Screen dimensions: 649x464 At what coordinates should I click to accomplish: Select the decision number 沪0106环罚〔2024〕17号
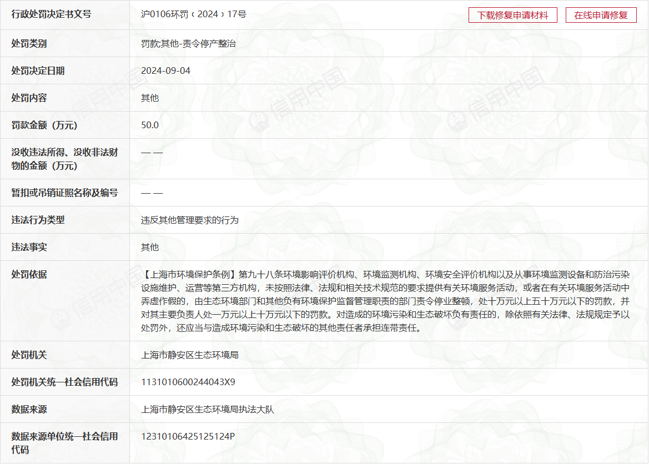[193, 14]
